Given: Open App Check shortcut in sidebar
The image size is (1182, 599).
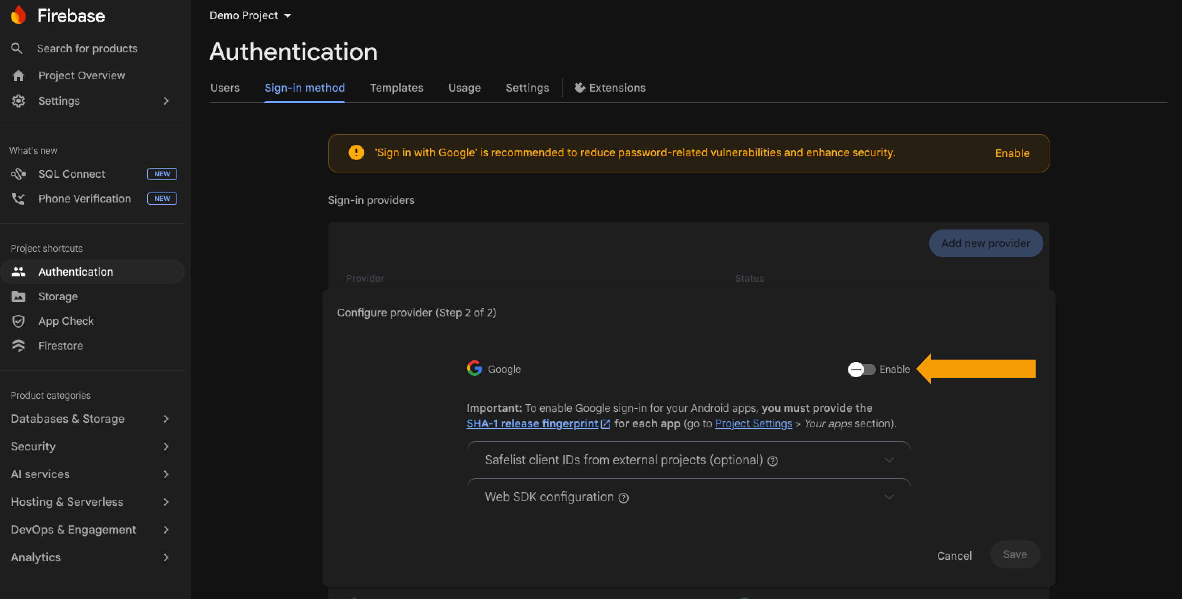Looking at the screenshot, I should click(x=66, y=321).
